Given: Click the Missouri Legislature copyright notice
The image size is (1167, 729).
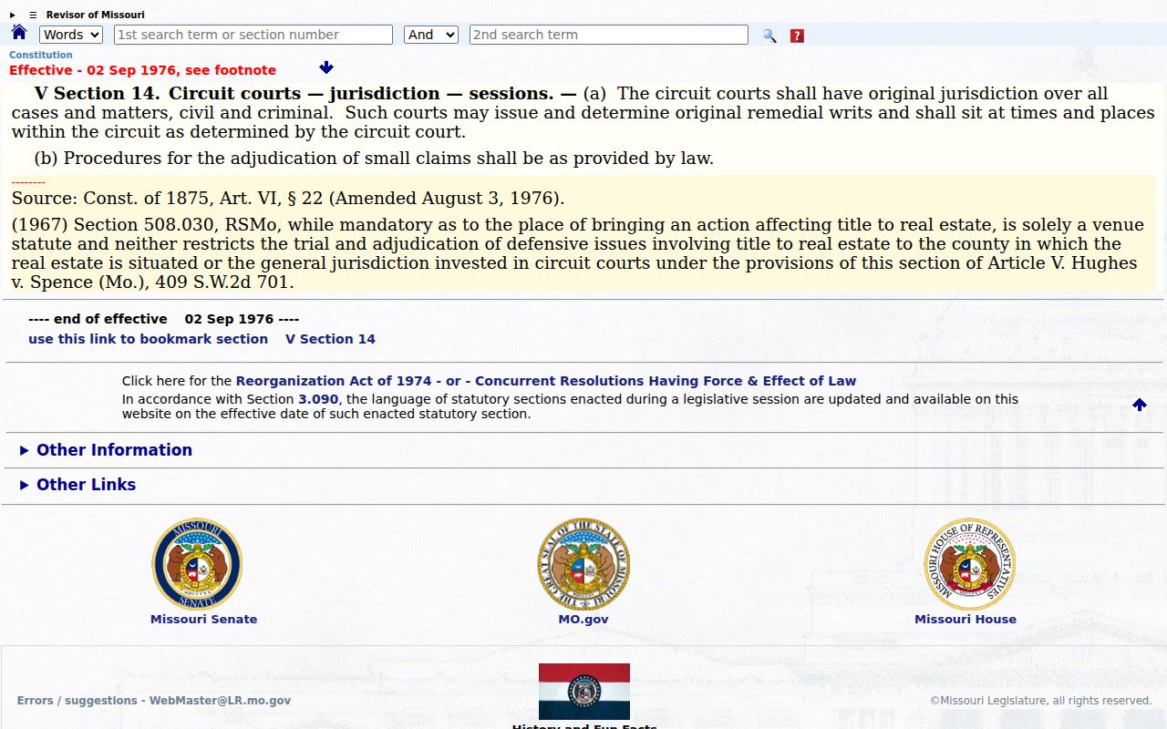Looking at the screenshot, I should click(1041, 701).
